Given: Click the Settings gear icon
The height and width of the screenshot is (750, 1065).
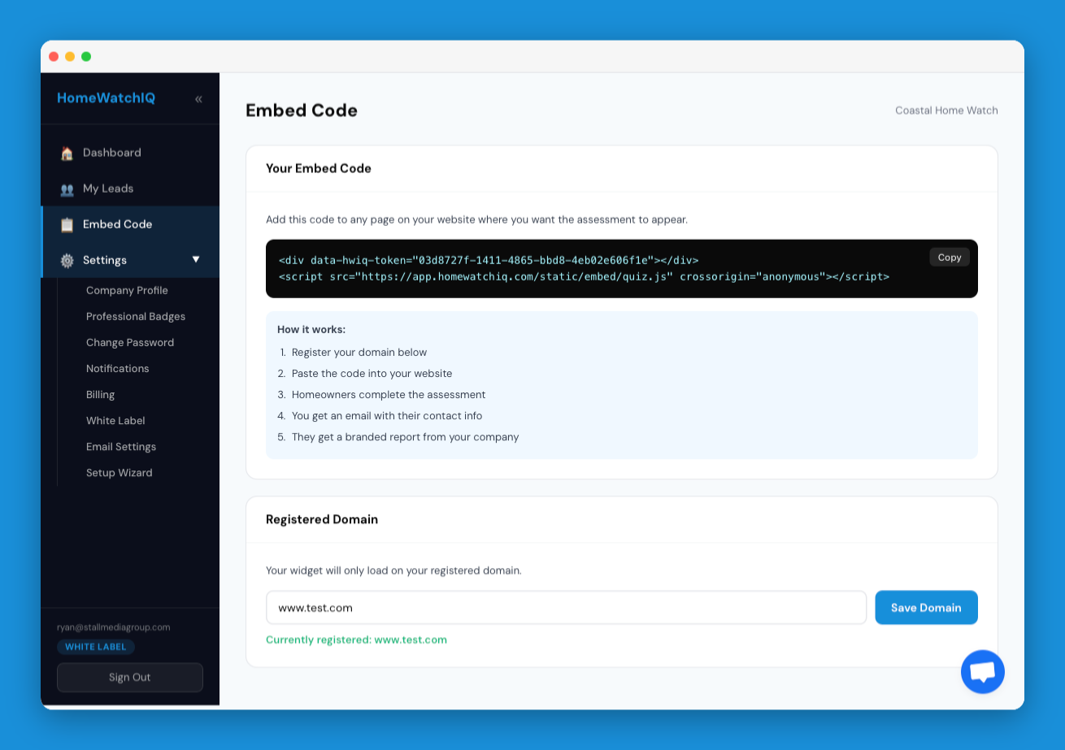Looking at the screenshot, I should click(x=67, y=260).
